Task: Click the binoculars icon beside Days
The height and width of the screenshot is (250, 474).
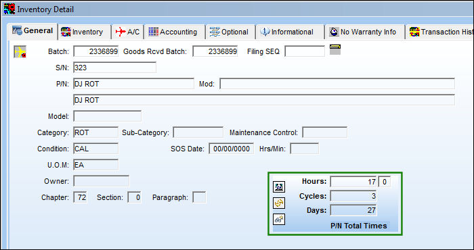Action: coord(279,219)
